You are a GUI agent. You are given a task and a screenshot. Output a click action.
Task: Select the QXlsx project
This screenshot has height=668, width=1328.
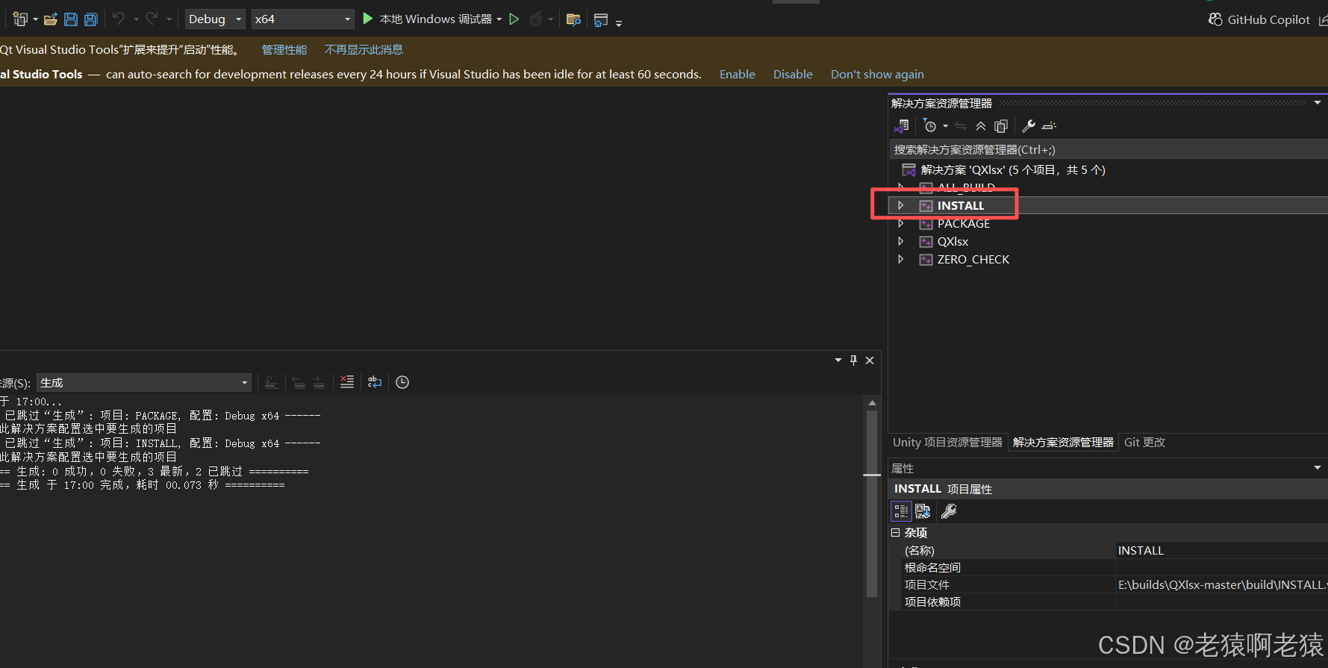pos(953,242)
